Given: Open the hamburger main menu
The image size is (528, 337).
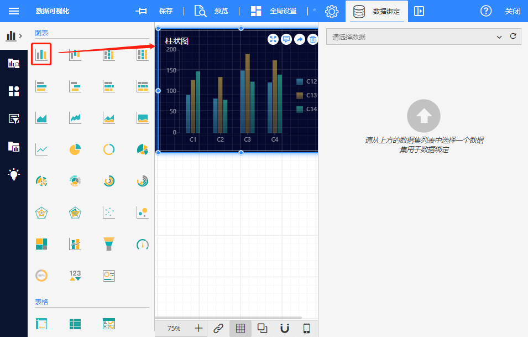Looking at the screenshot, I should pyautogui.click(x=14, y=11).
